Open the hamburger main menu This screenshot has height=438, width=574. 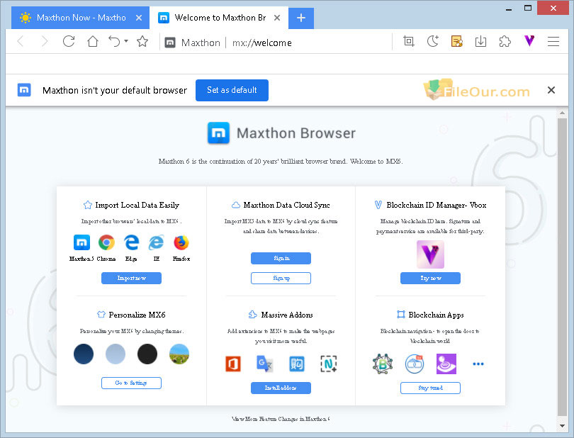point(553,41)
